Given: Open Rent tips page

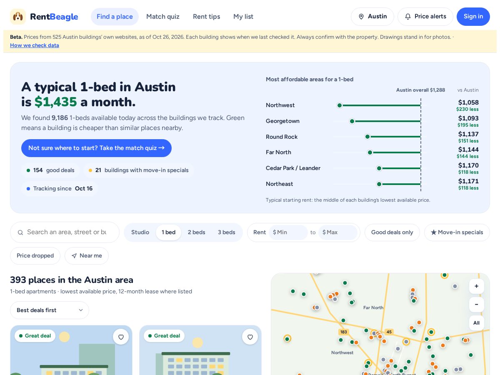Looking at the screenshot, I should coord(206,17).
